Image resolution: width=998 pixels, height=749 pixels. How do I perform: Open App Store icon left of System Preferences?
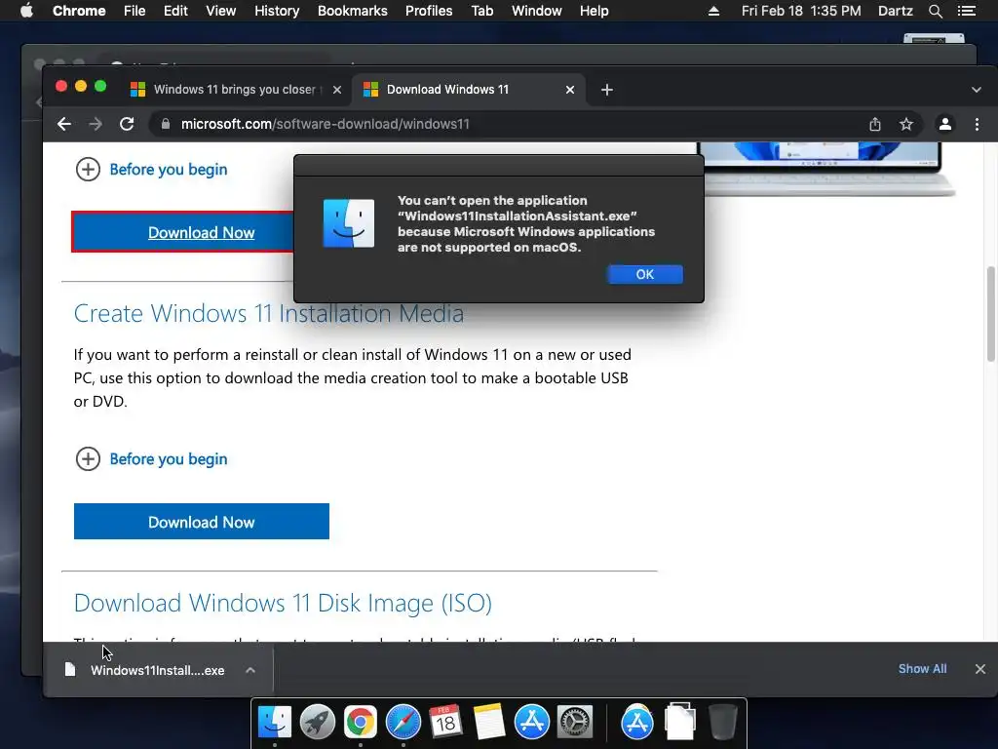point(531,722)
